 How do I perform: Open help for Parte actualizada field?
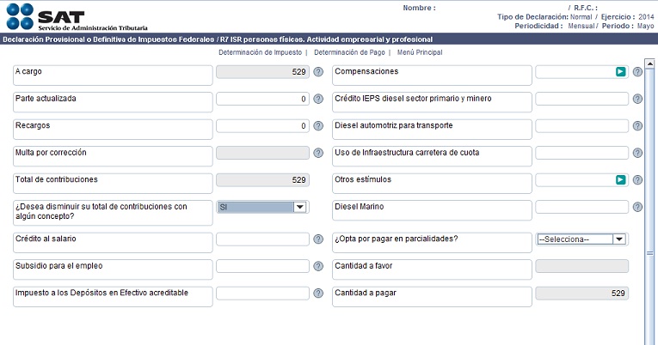coord(318,99)
